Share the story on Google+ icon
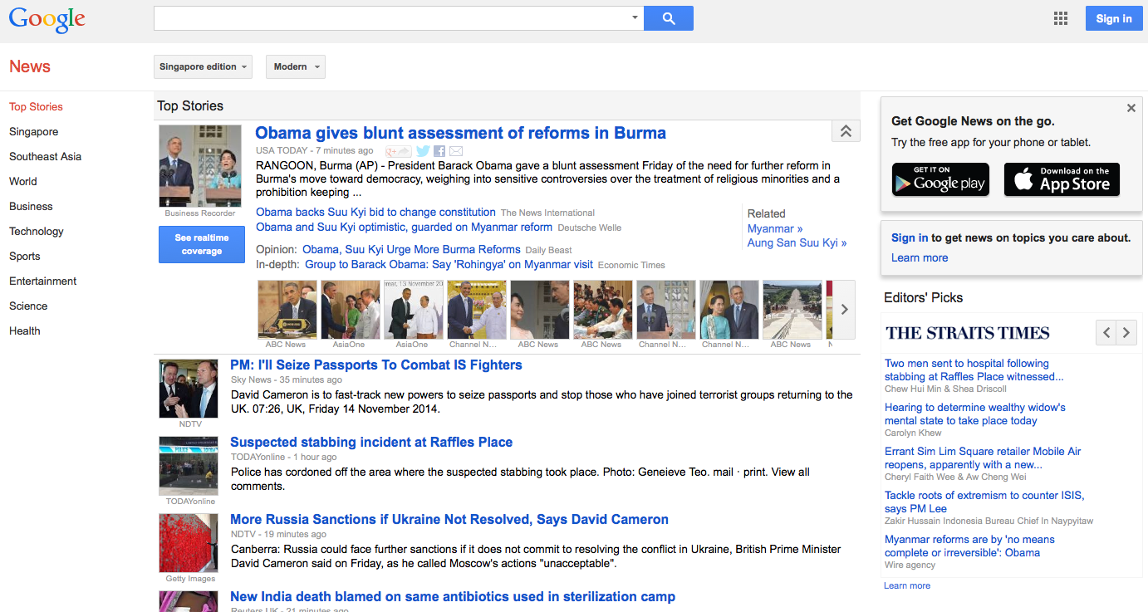 [x=399, y=151]
